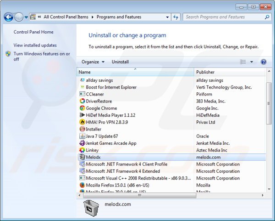The width and height of the screenshot is (275, 221).
Task: Click the vertical scrollbar down arrow
Action: [x=269, y=189]
